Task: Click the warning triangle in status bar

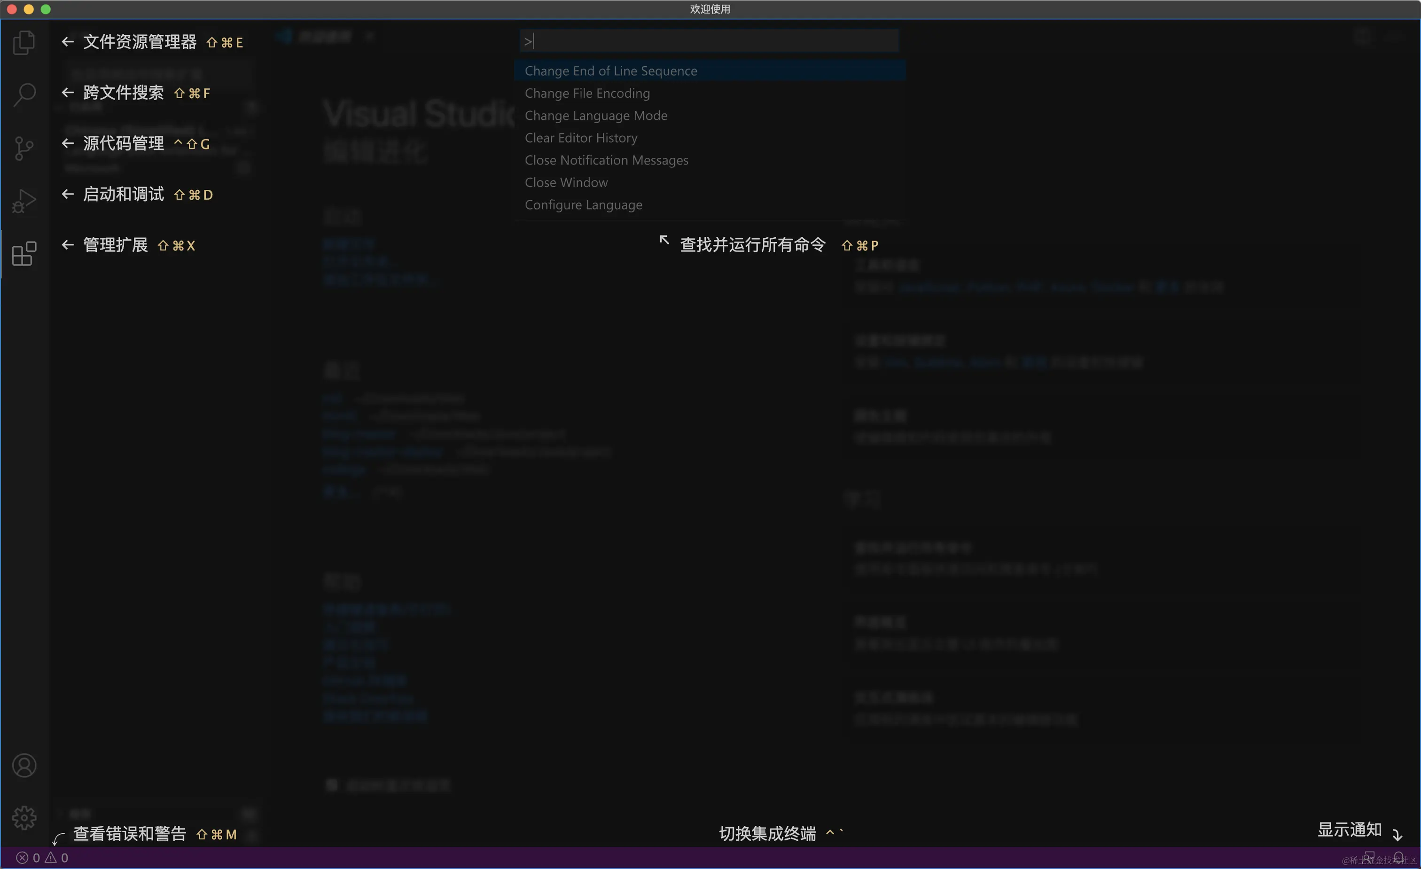Action: [x=51, y=857]
